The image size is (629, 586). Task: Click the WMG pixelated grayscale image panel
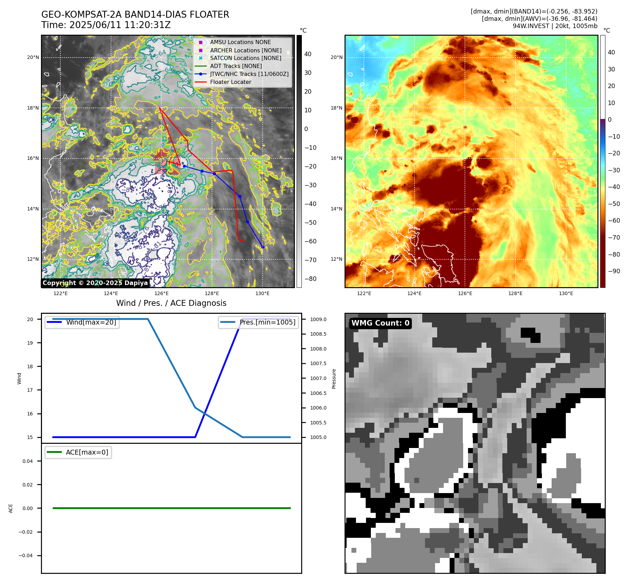point(475,443)
